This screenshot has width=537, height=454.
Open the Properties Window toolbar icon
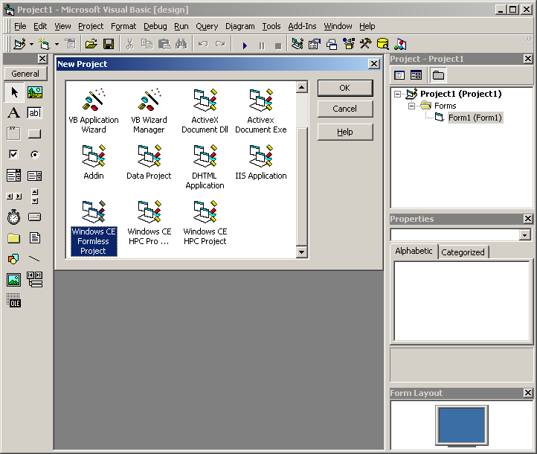click(x=315, y=44)
